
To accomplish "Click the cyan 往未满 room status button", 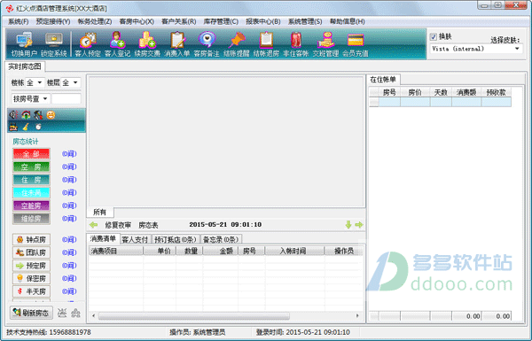I will [31, 192].
